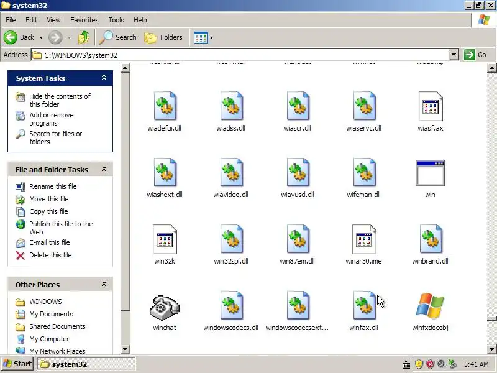Click Publish this file to the Web
Screen dimensions: 497x373
(61, 228)
